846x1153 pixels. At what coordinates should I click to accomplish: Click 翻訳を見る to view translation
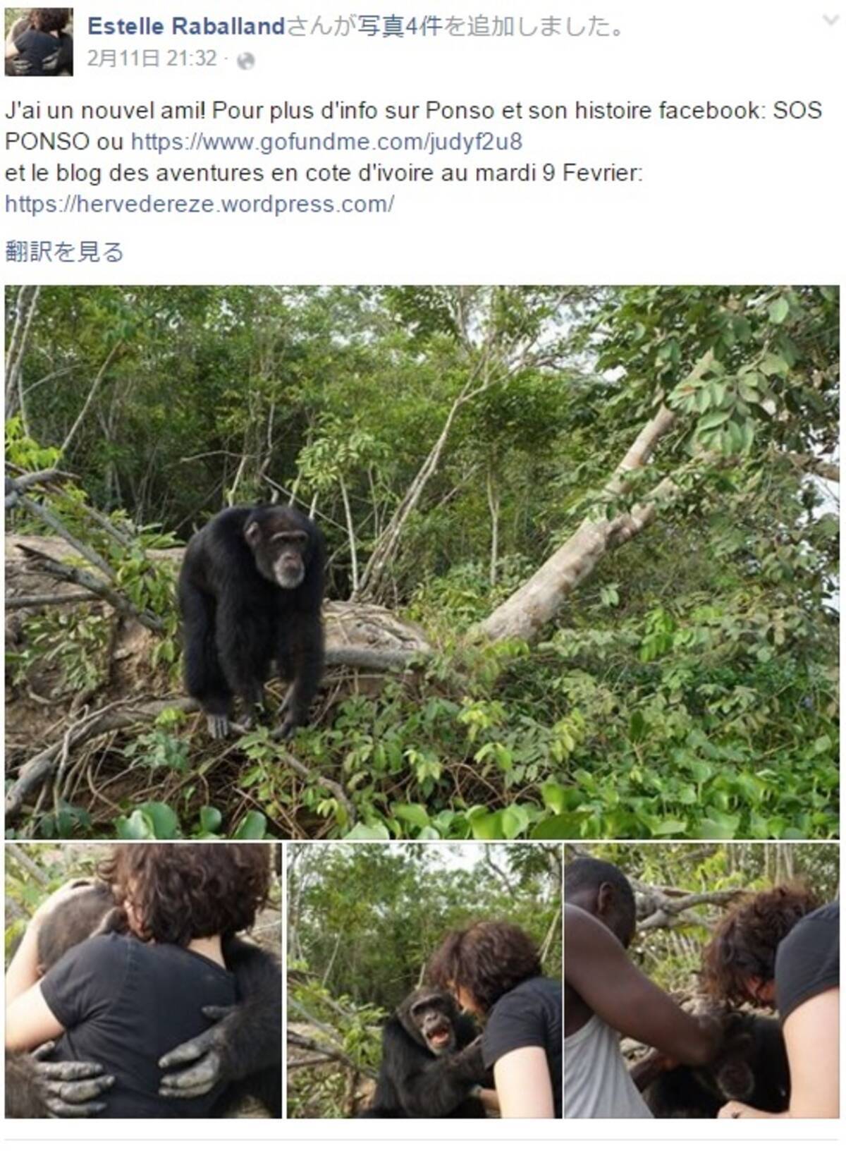(64, 252)
